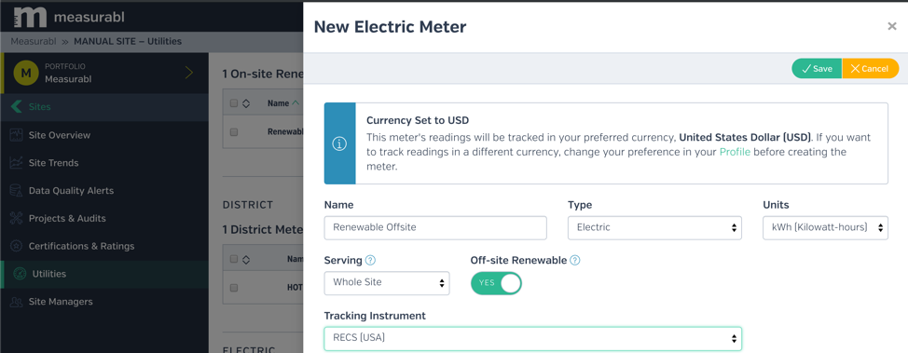
Task: Click the Site Managers people icon
Action: [x=16, y=302]
